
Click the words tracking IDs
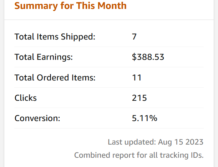point(182,155)
